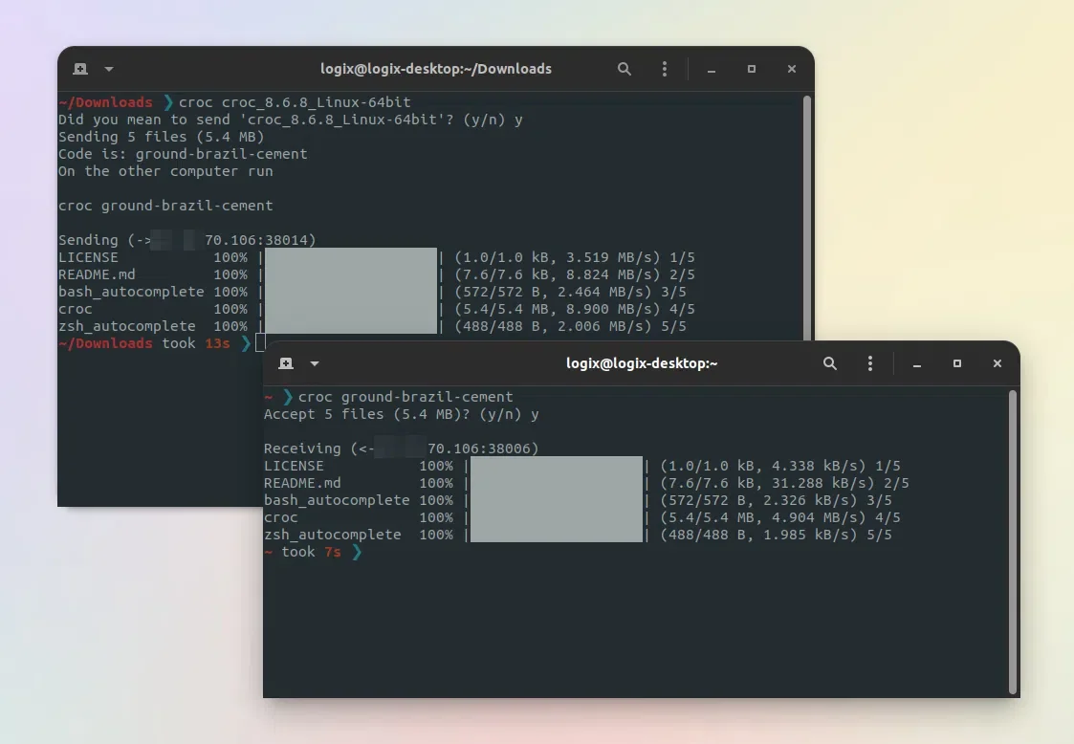1074x744 pixels.
Task: Click title 'logix@logix-desktop:~/Downloads'
Action: click(x=436, y=69)
